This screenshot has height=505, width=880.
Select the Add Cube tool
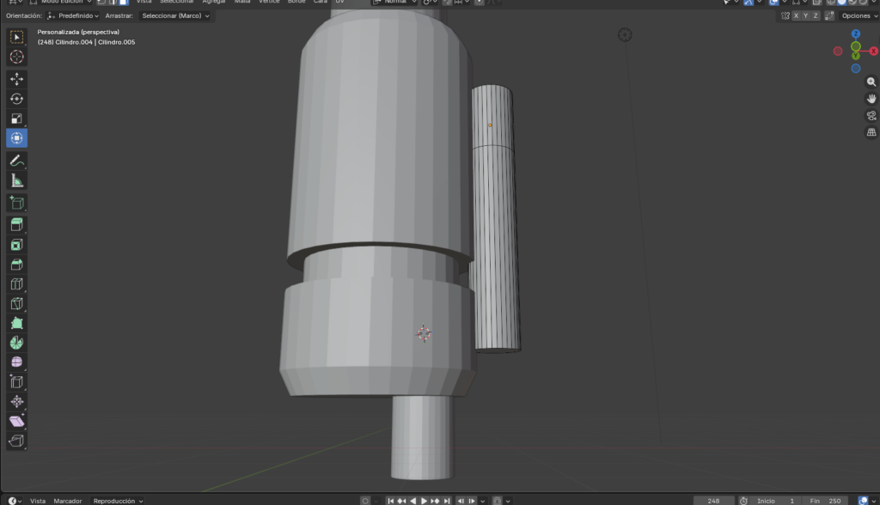[x=17, y=204]
